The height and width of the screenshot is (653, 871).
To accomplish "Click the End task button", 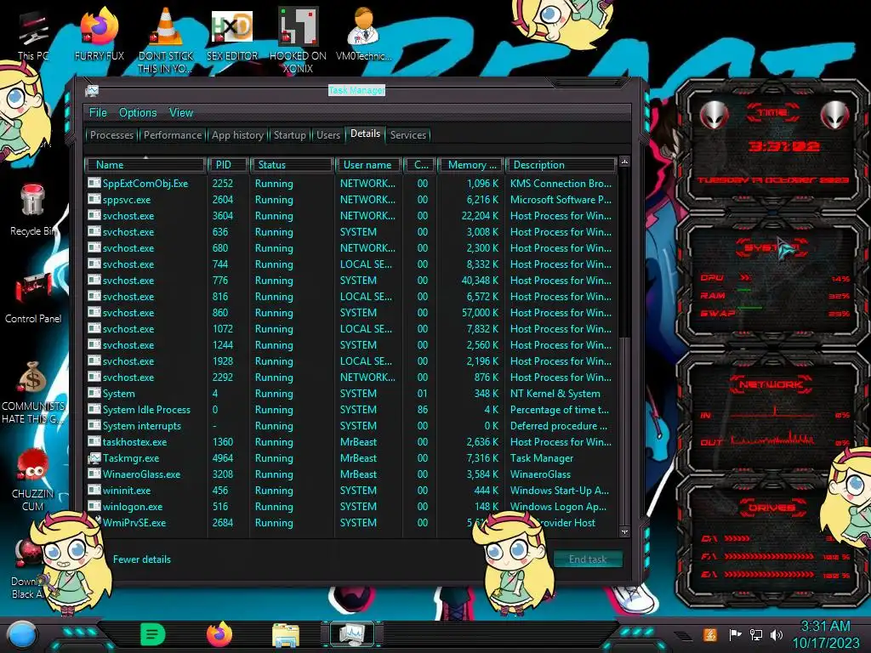I will [588, 559].
